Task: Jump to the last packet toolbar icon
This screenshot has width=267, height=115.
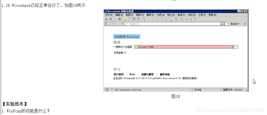Action: [x=166, y=19]
